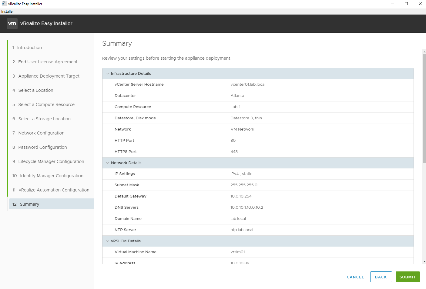Click the vertical scrollbar thumb
Image resolution: width=426 pixels, height=289 pixels.
coord(424,108)
